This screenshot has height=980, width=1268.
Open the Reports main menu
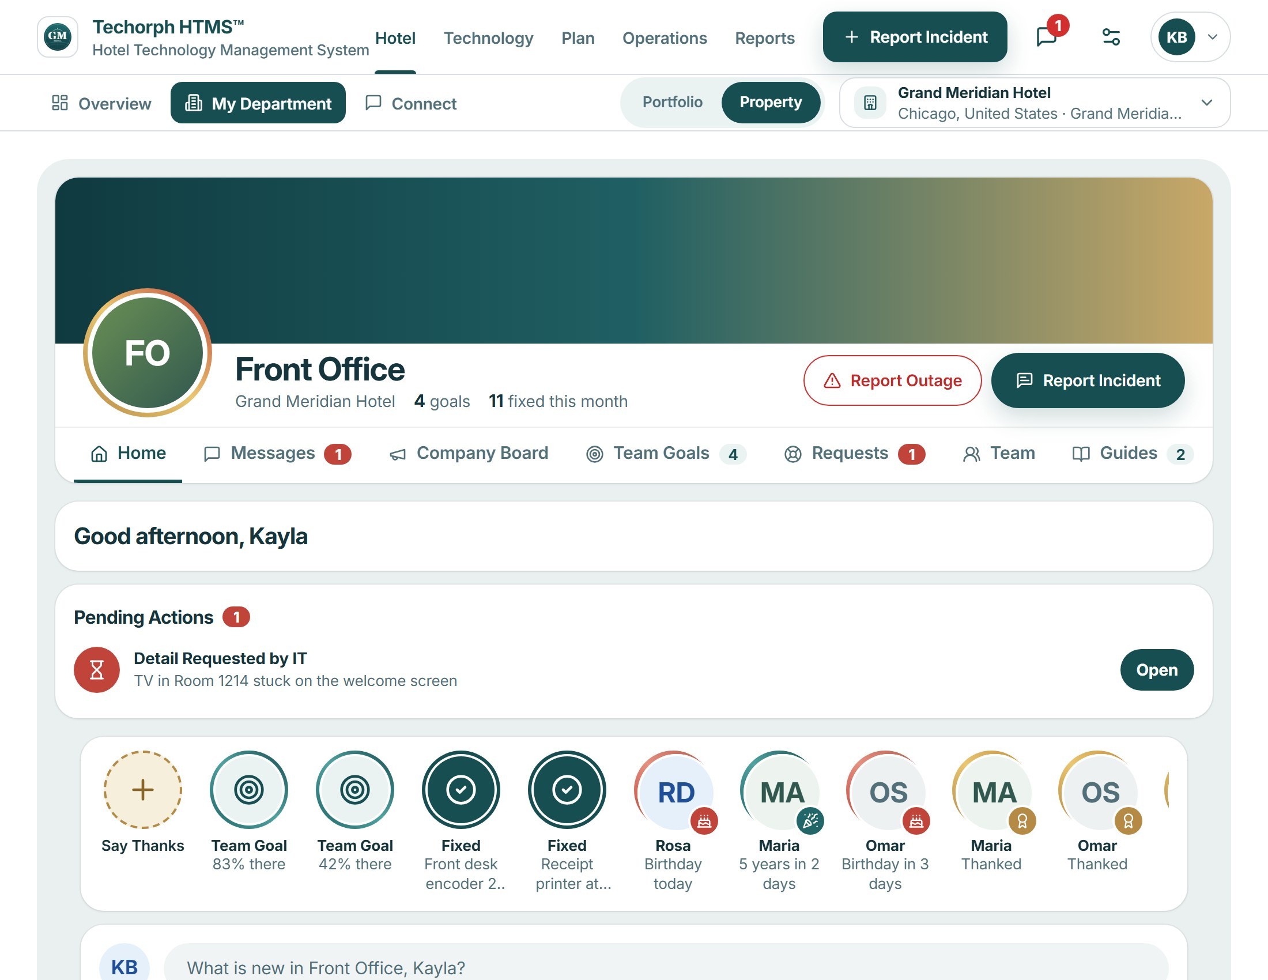pos(765,38)
